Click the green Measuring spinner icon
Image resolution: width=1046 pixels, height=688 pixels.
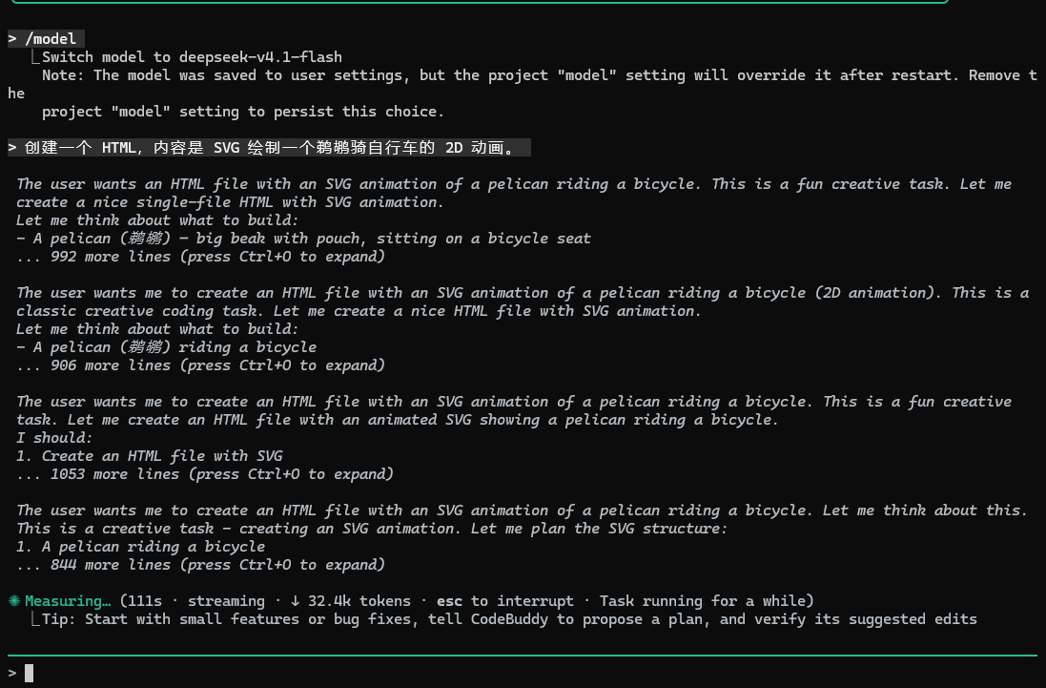(x=14, y=600)
